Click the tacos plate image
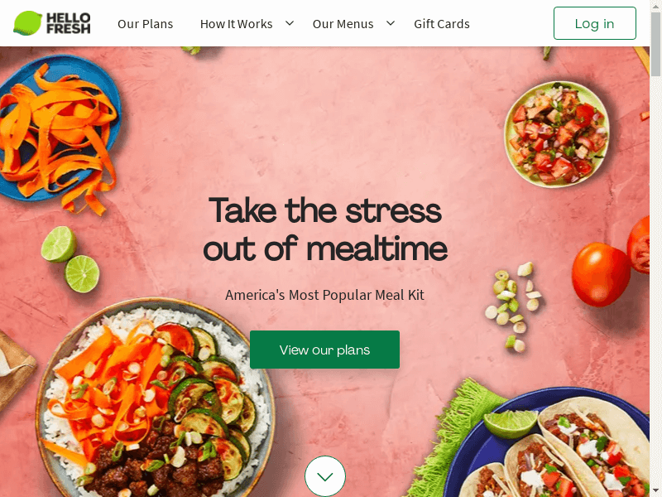The width and height of the screenshot is (662, 497). (549, 444)
